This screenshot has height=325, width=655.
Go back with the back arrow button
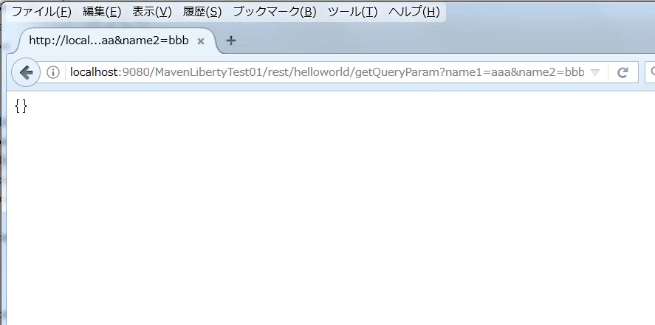coord(26,72)
